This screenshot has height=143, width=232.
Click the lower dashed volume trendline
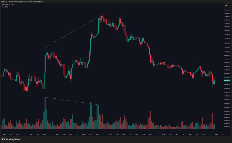click(x=71, y=101)
